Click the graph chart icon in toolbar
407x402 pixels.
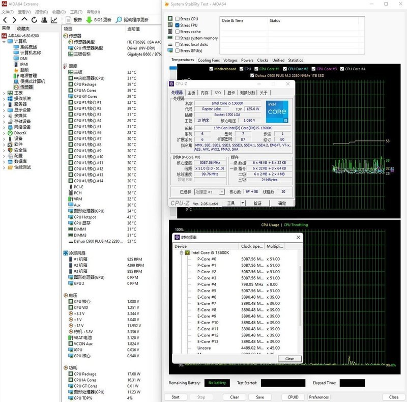54,20
